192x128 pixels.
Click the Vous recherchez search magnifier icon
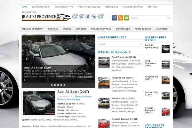pos(140,44)
